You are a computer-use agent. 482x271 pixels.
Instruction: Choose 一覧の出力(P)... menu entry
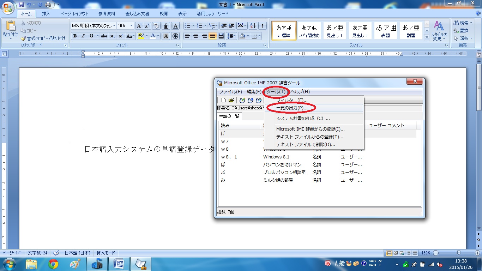pos(314,108)
